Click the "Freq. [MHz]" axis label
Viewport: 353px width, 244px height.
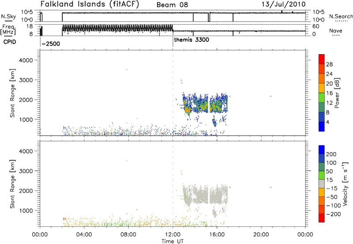click(8, 30)
